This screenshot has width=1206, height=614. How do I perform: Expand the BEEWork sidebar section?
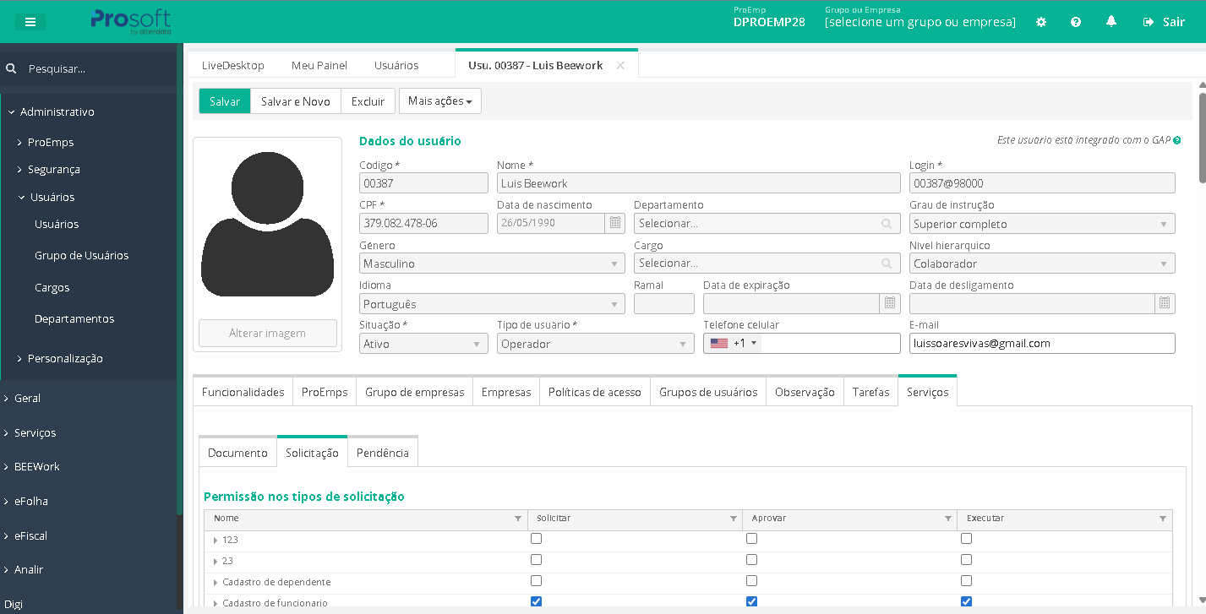(37, 466)
